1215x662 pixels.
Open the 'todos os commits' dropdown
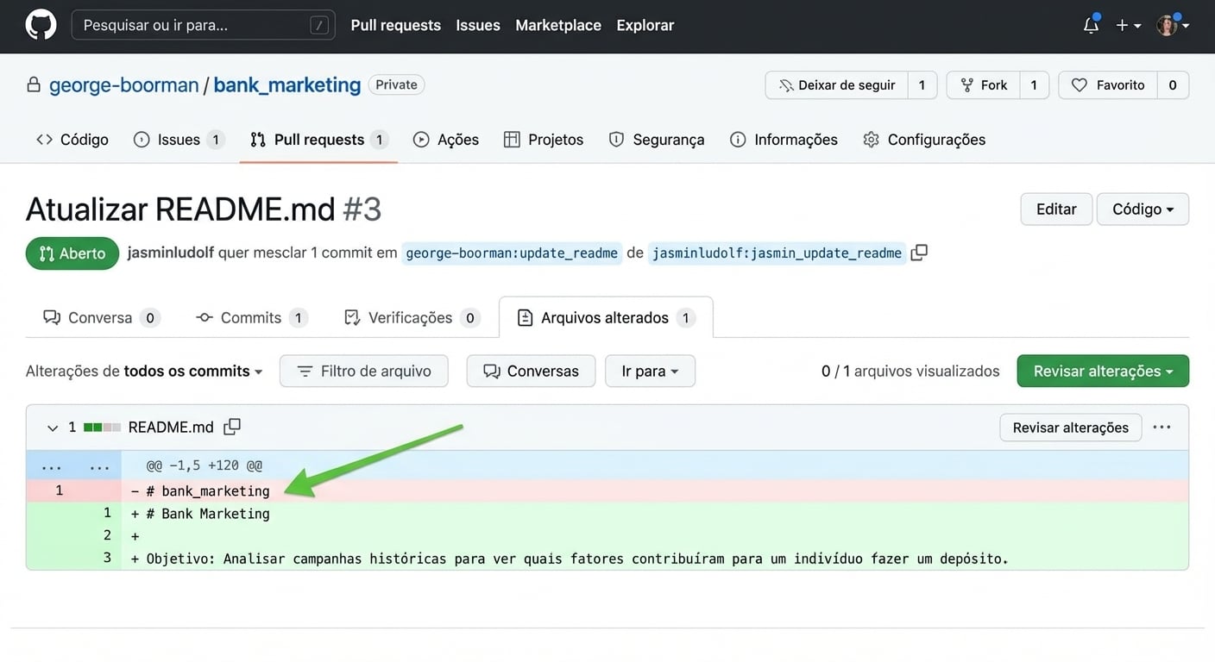pyautogui.click(x=193, y=372)
